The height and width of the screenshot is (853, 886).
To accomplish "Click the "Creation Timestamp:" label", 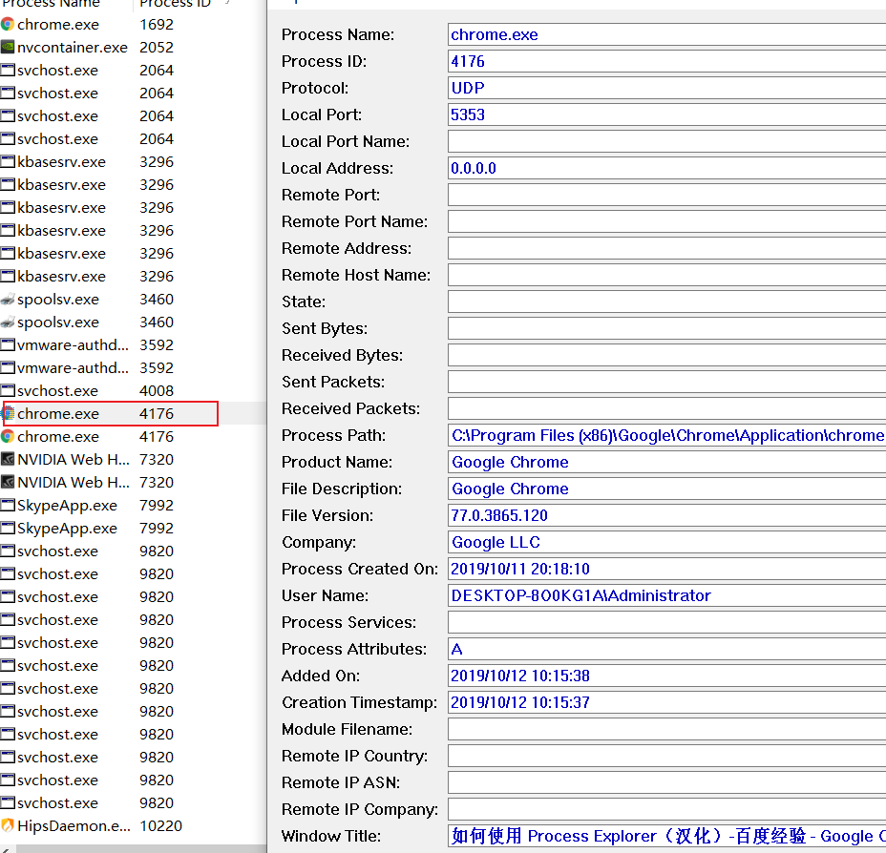I will coord(359,703).
